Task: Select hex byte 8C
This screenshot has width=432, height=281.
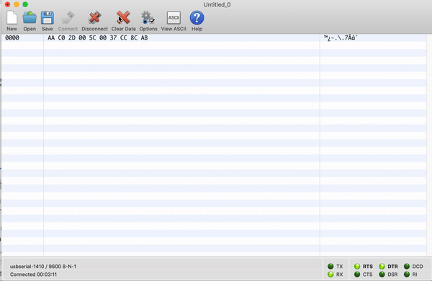Action: (x=134, y=37)
